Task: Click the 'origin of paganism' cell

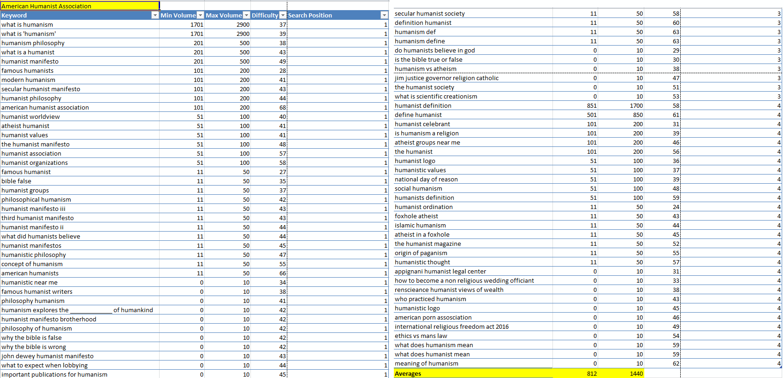Action: (473, 253)
